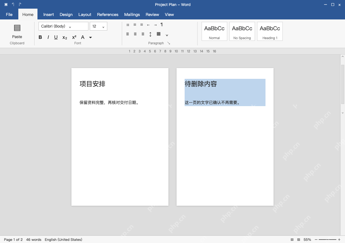Apply bullet list formatting
The height and width of the screenshot is (243, 345).
(128, 25)
